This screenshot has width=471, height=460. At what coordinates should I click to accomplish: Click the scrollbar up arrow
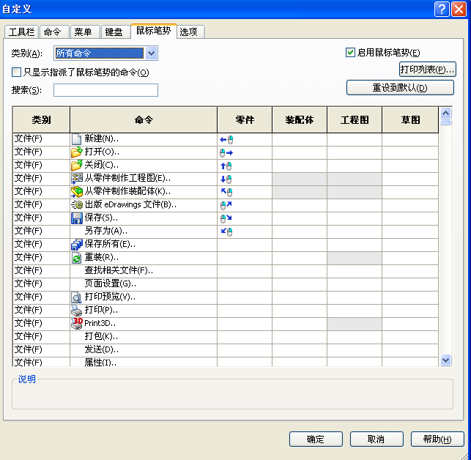click(446, 114)
